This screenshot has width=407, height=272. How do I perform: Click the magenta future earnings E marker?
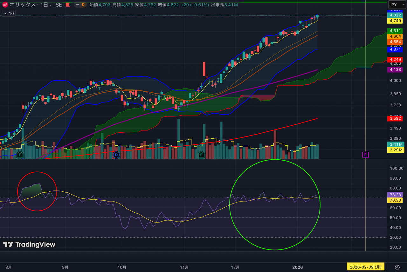365,155
